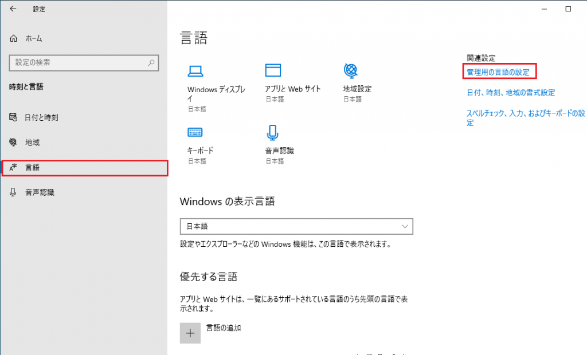Open the 管理用の言語の設定 link
This screenshot has width=587, height=355.
pyautogui.click(x=498, y=72)
